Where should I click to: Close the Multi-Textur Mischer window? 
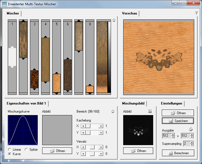click(193, 3)
